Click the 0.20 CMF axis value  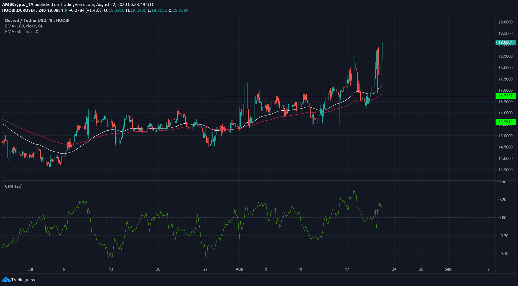click(502, 200)
